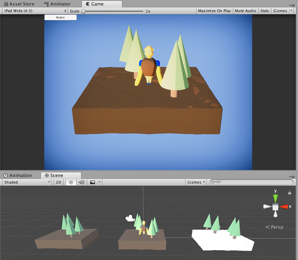Click the padlock icon above the scene gizmo
The image size is (298, 260).
click(x=290, y=192)
